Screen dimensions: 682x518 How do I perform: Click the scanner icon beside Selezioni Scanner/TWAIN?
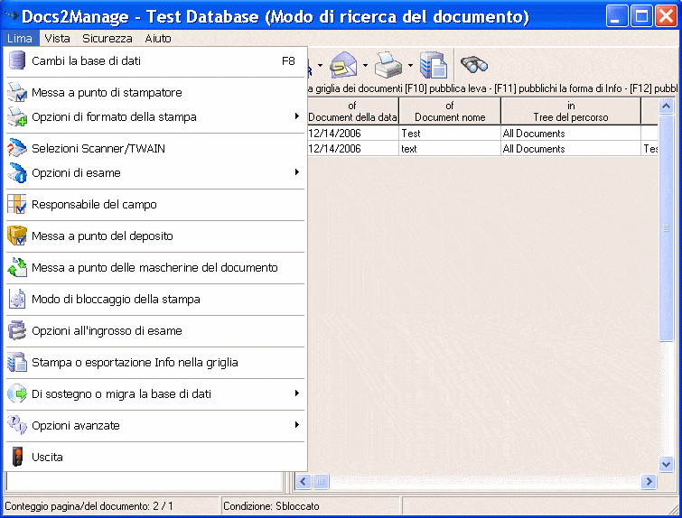pyautogui.click(x=17, y=148)
